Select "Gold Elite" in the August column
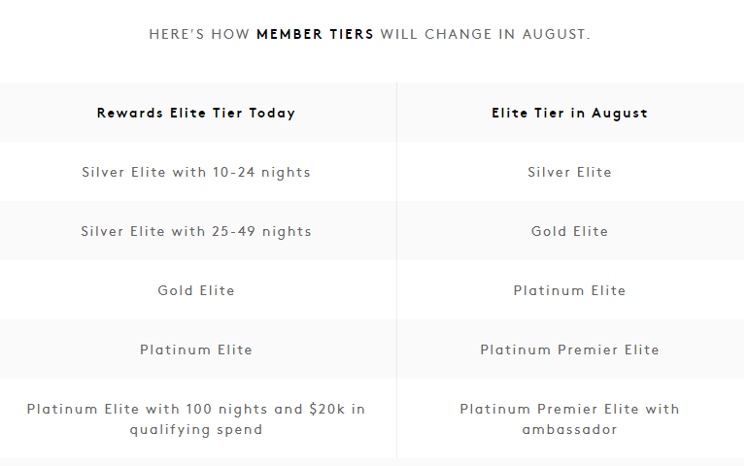 [569, 231]
